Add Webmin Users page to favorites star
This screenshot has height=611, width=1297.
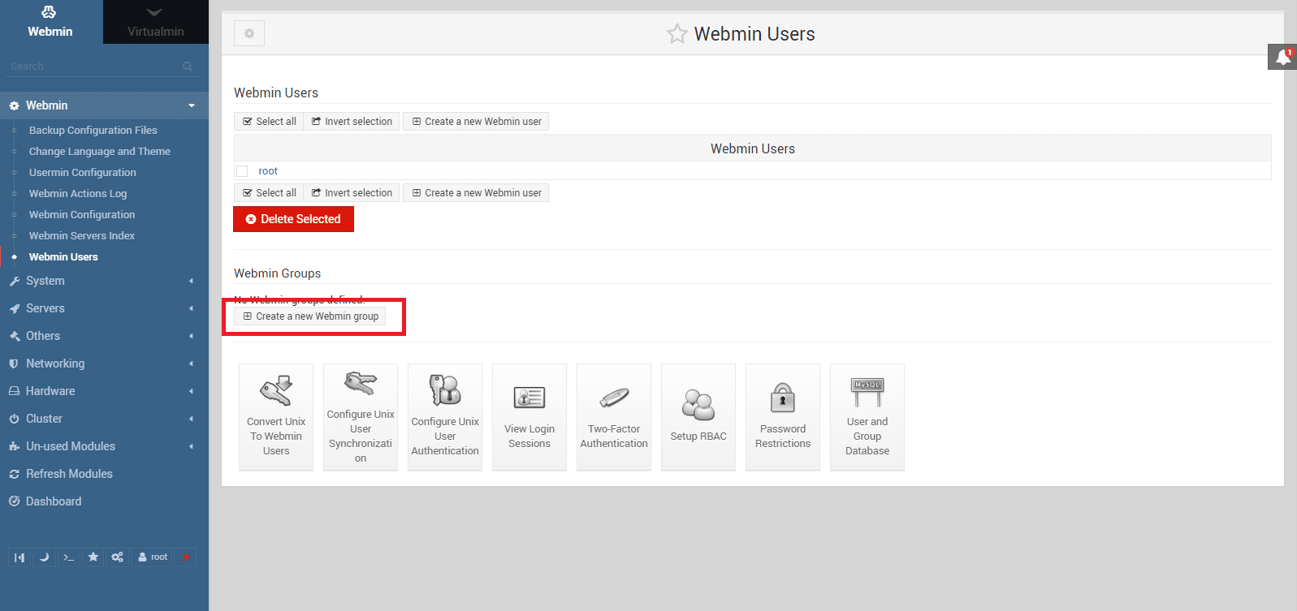(677, 34)
